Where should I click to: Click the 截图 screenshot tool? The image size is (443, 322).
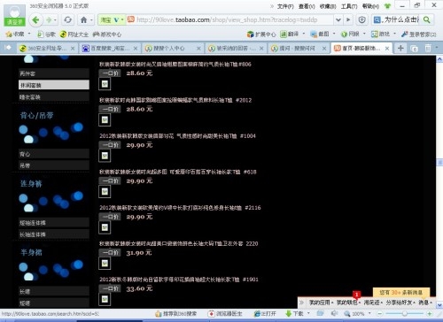point(320,34)
